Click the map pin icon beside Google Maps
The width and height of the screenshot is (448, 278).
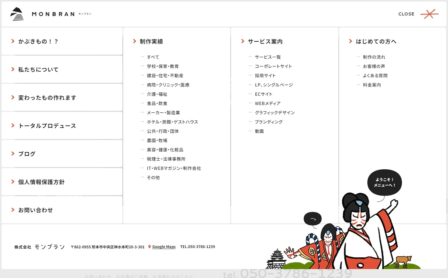coord(150,247)
